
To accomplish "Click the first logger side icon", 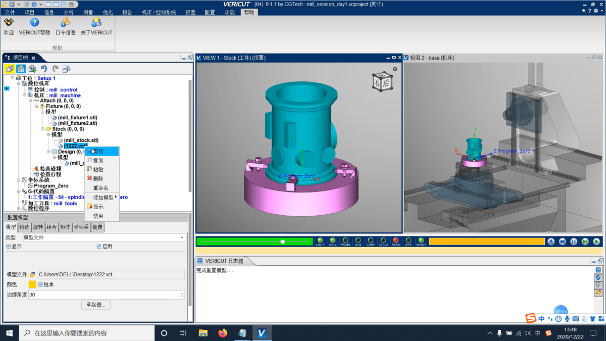I will [x=598, y=270].
